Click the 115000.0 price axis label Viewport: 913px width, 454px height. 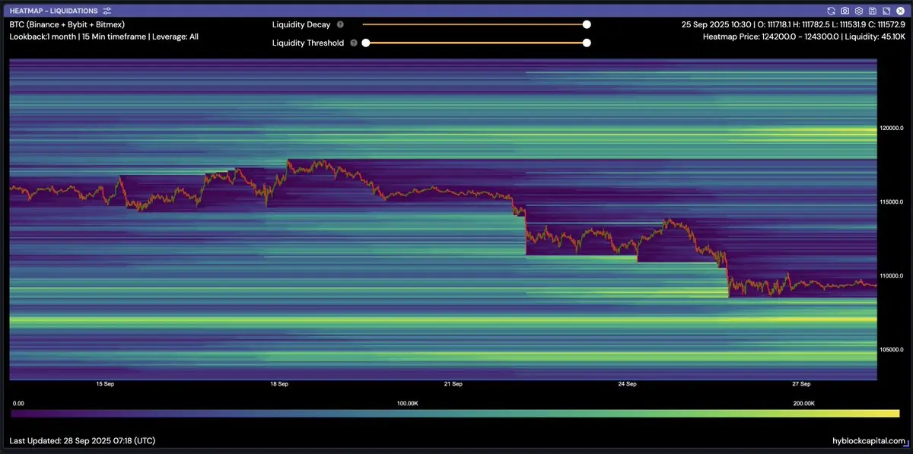[x=891, y=202]
